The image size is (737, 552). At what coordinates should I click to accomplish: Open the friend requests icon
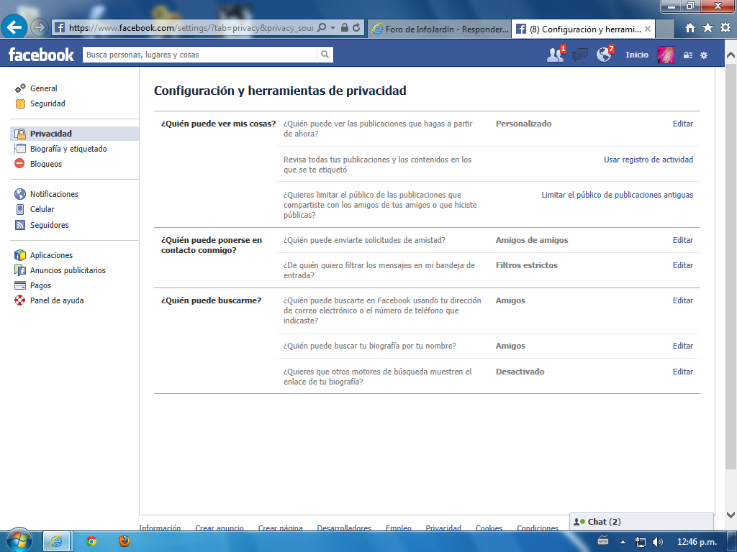click(x=556, y=55)
